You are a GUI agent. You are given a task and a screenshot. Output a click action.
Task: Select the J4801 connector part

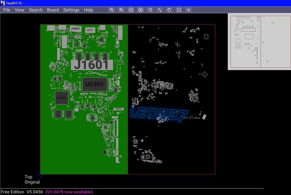(76, 29)
